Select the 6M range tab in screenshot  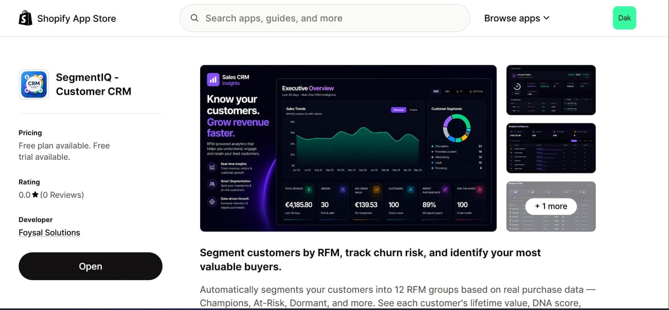447,91
